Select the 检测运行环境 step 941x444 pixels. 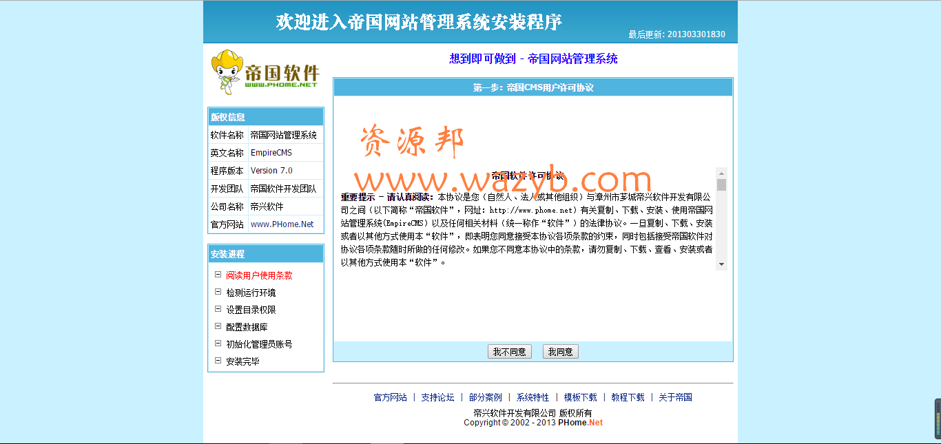(x=251, y=293)
